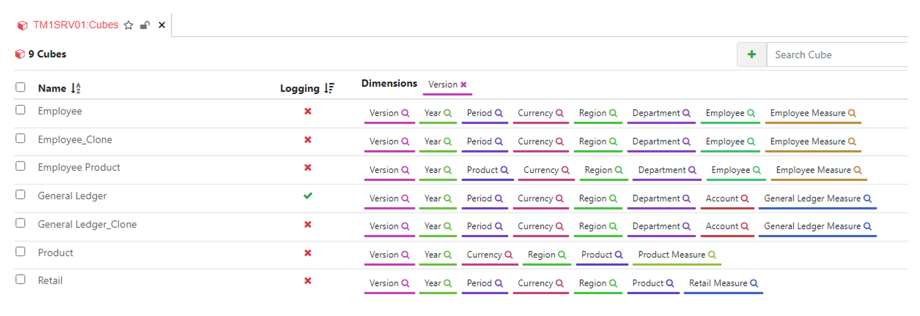Click Product search icon in Retail row
920x316 pixels.
[x=670, y=283]
